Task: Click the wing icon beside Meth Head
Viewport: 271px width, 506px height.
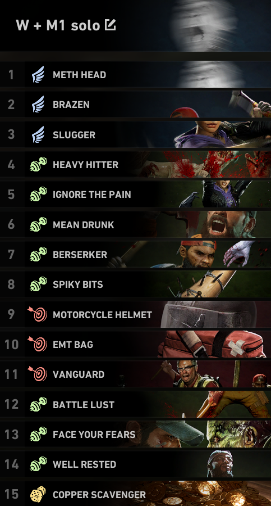Action: pyautogui.click(x=38, y=75)
